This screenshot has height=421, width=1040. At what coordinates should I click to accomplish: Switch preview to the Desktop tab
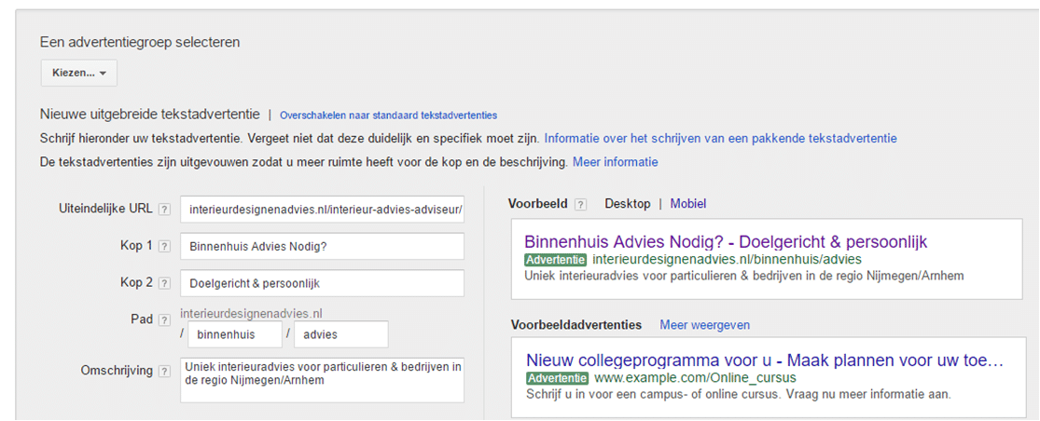(628, 204)
